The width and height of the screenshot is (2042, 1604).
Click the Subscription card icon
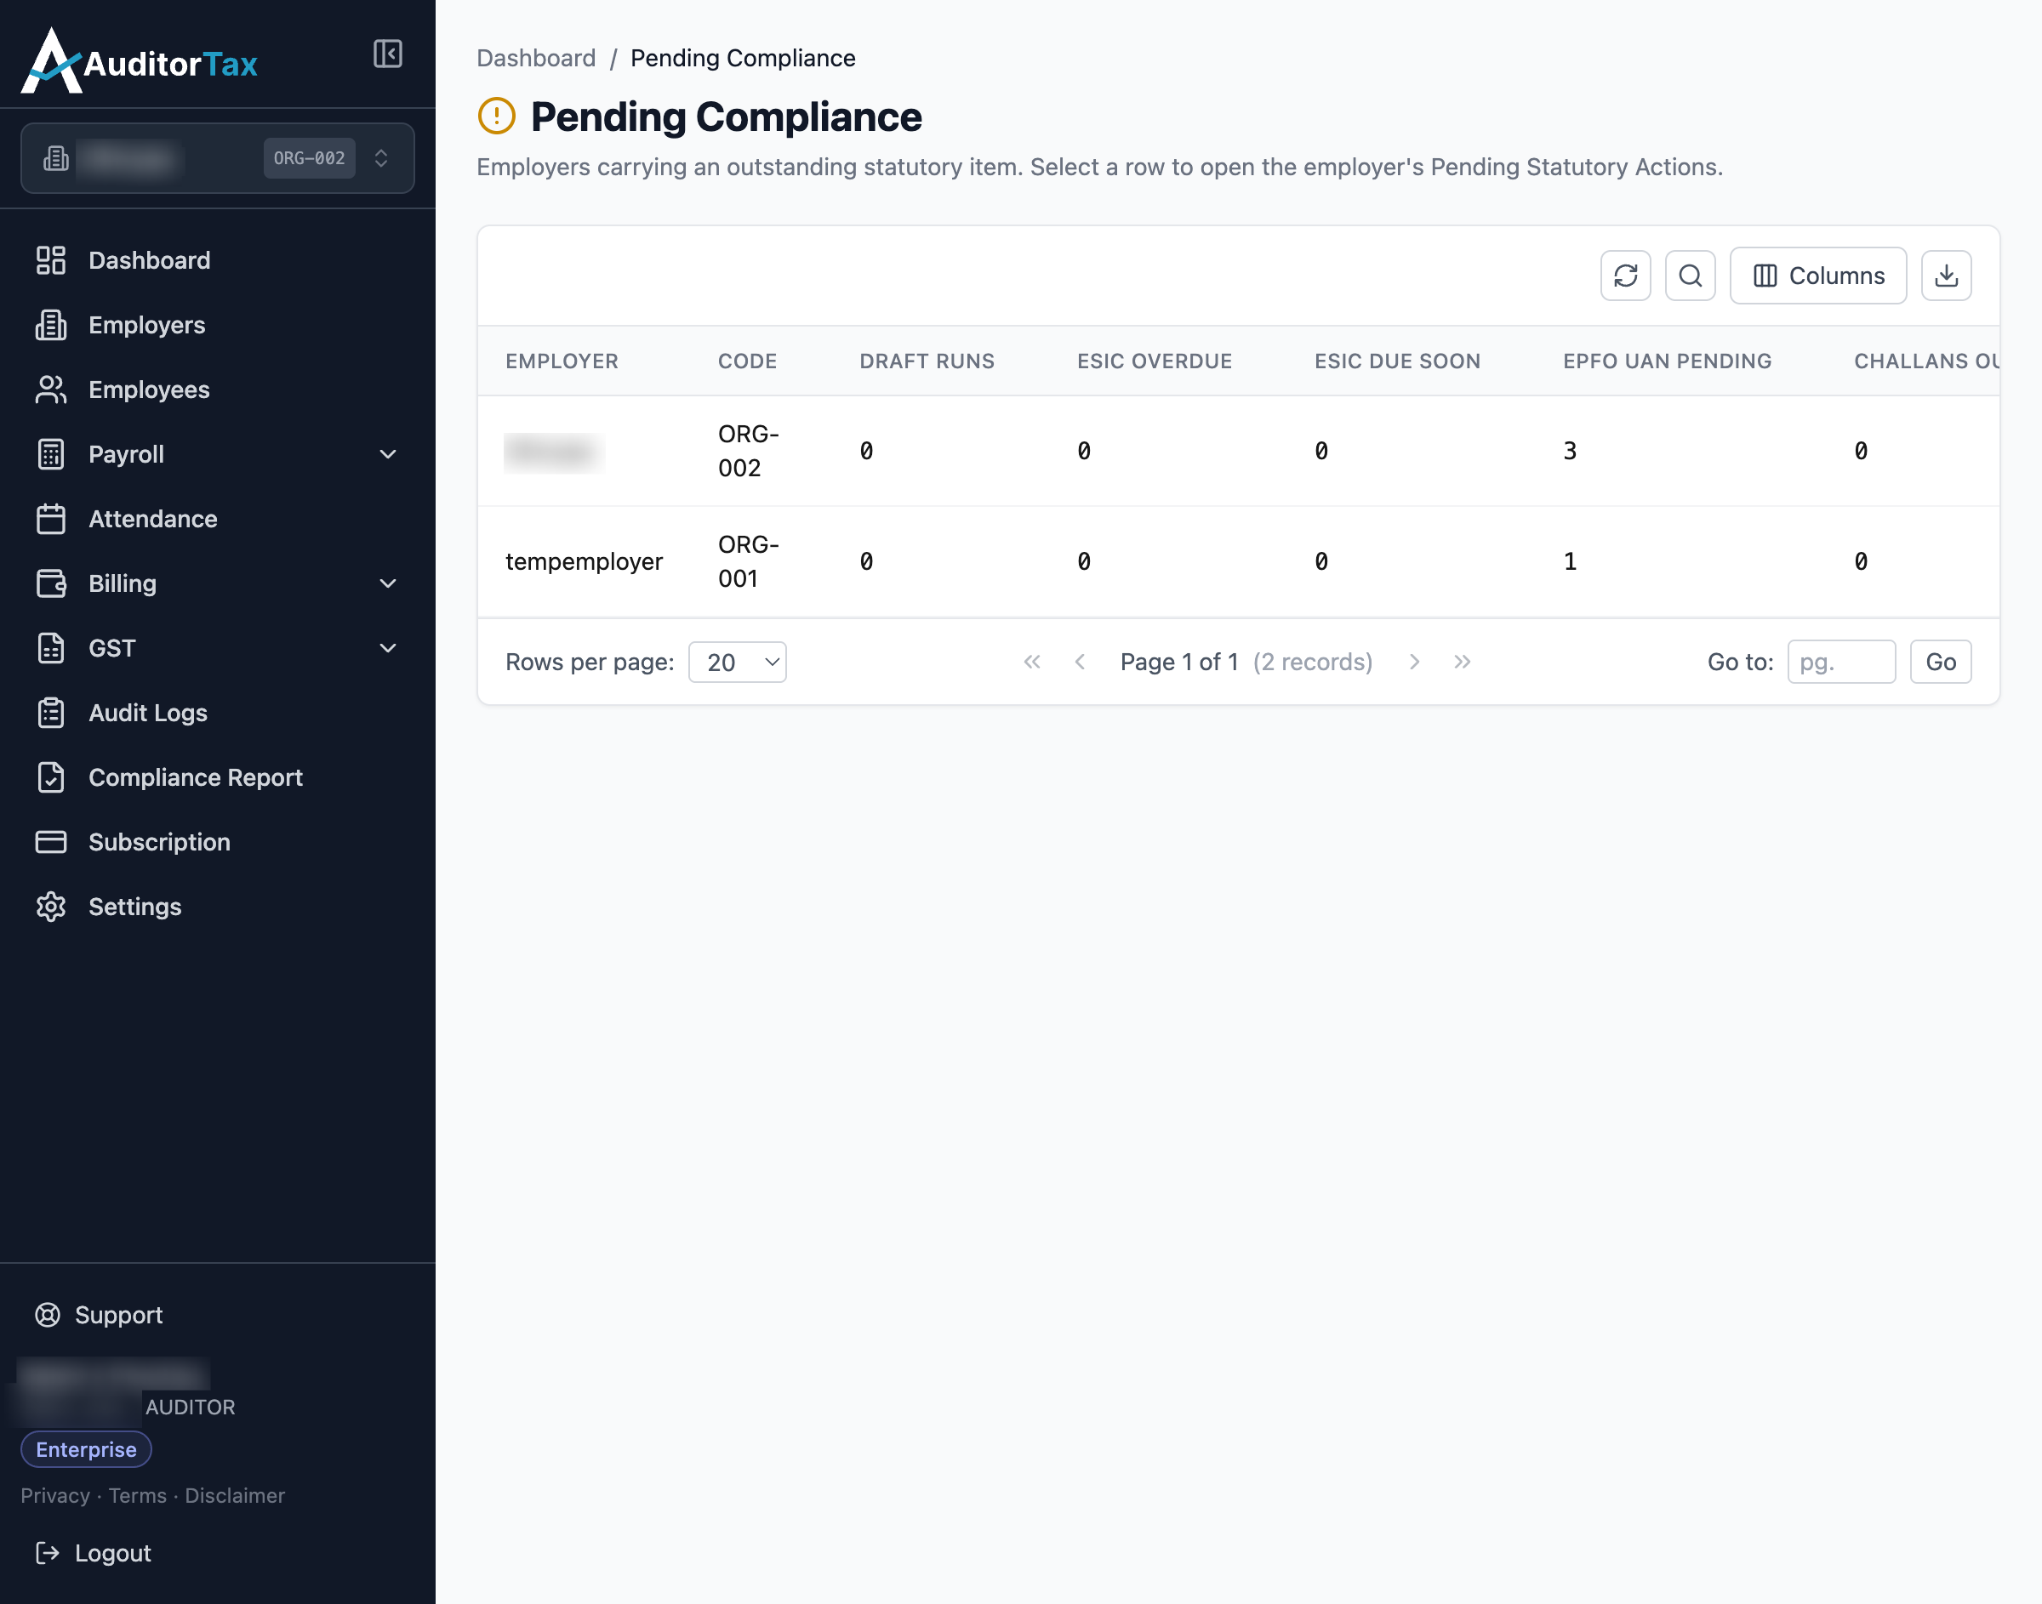click(51, 842)
